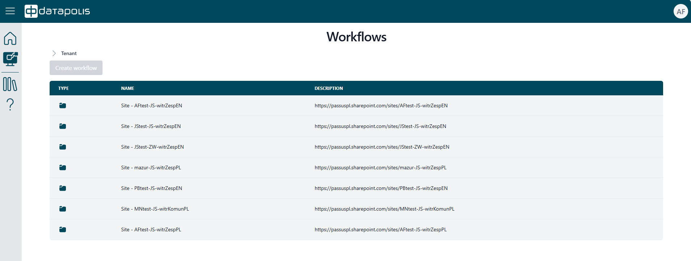Click folder icon for AFtest-JS-witrZespEN
691x261 pixels.
(63, 105)
